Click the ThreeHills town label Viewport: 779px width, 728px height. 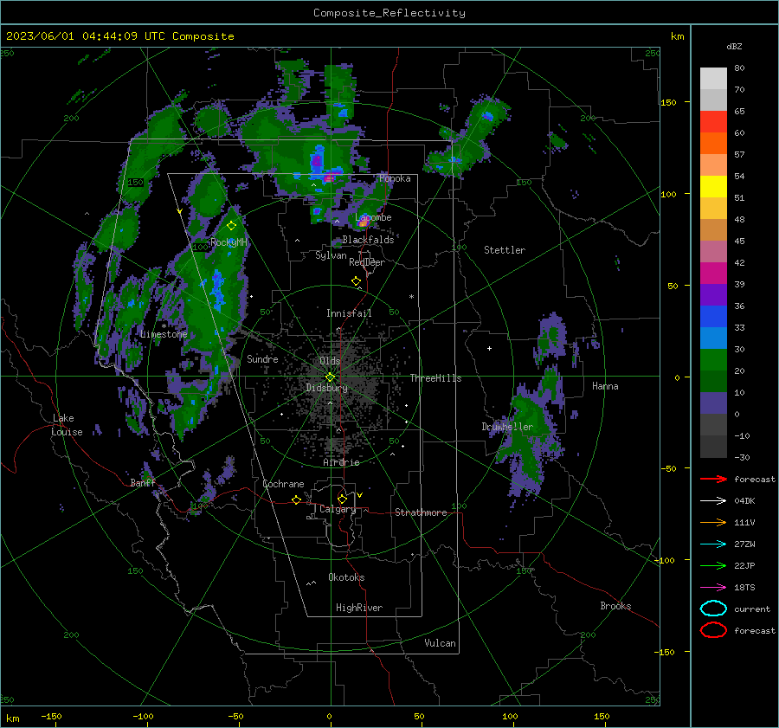[x=435, y=378]
